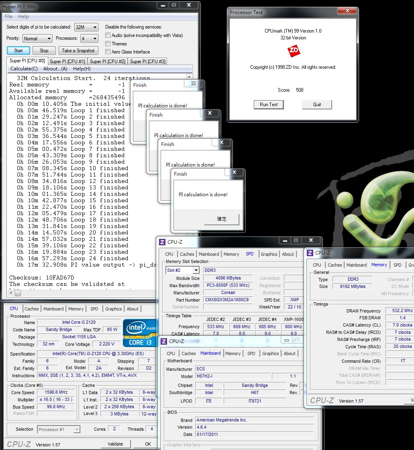The height and width of the screenshot is (450, 414).
Task: Open Graphics tab in bottom-left CPU-Z
Action: (x=114, y=309)
